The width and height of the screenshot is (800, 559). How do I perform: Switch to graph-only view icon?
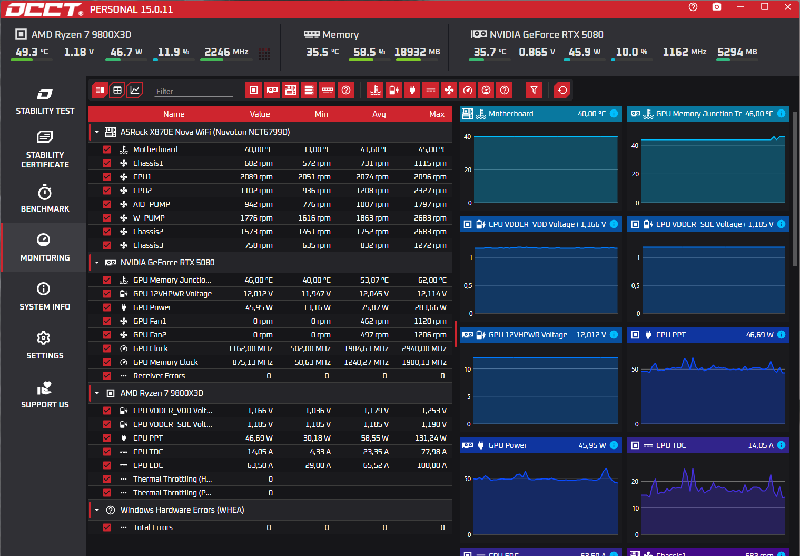(x=135, y=90)
